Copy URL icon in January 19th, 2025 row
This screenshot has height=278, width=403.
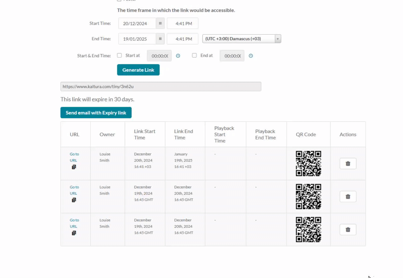click(x=74, y=167)
